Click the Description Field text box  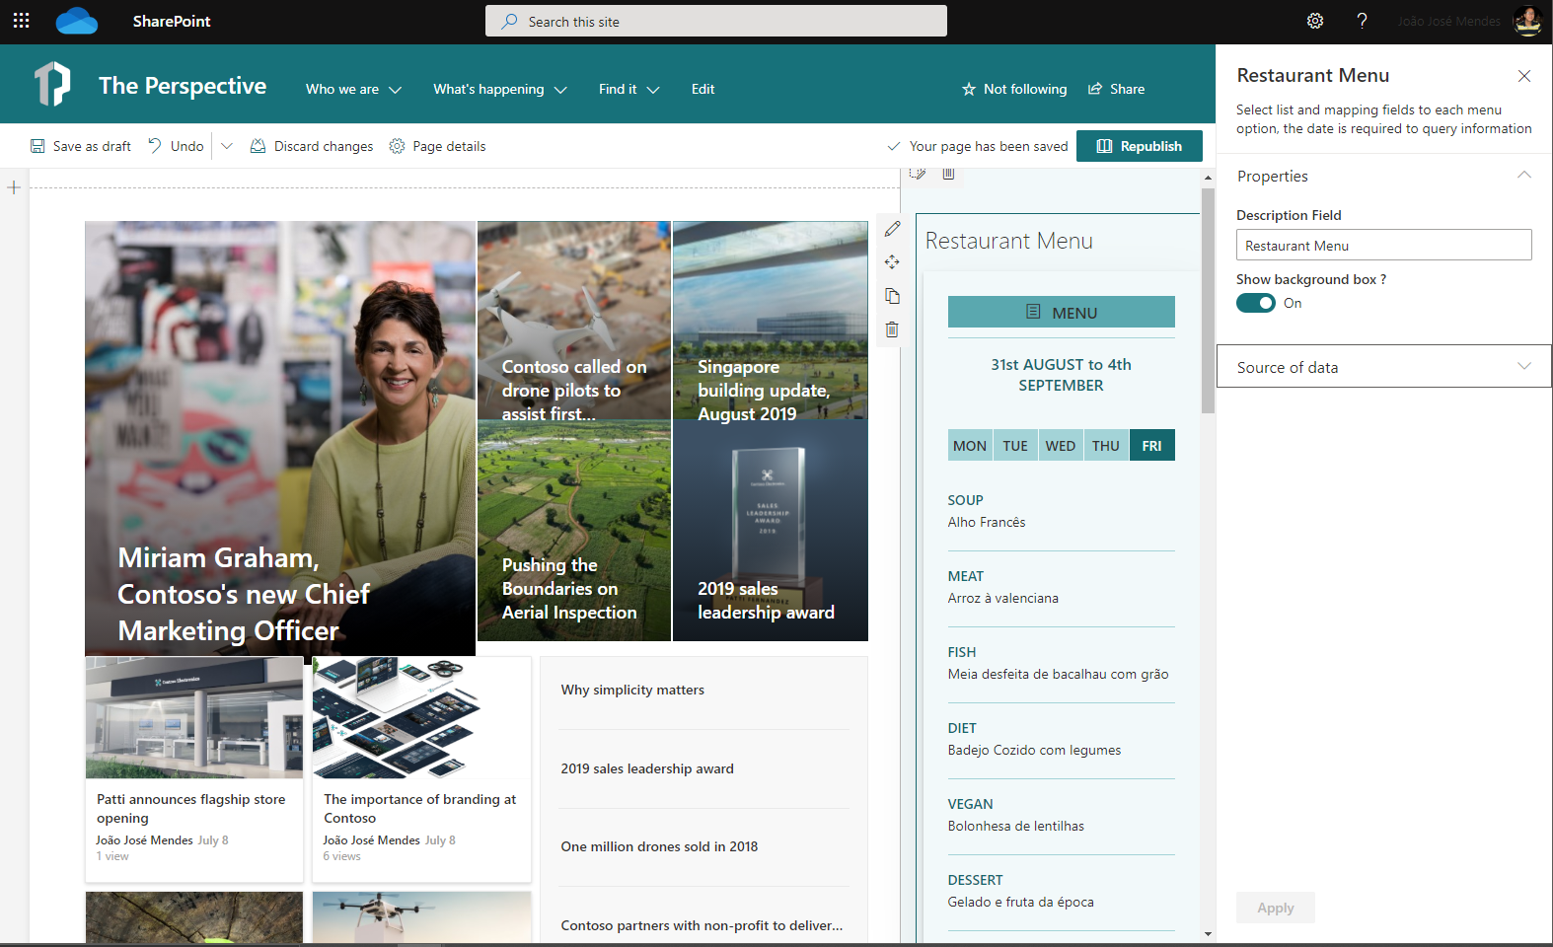click(x=1384, y=245)
